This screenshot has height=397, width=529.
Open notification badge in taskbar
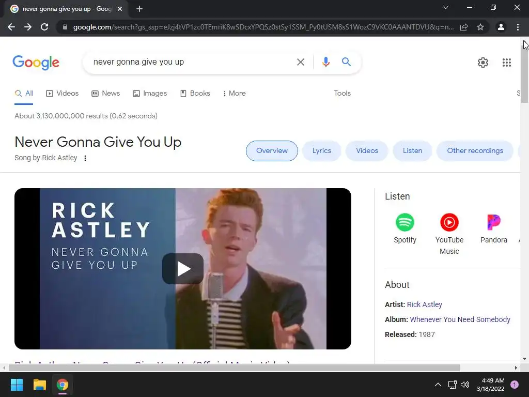(515, 385)
